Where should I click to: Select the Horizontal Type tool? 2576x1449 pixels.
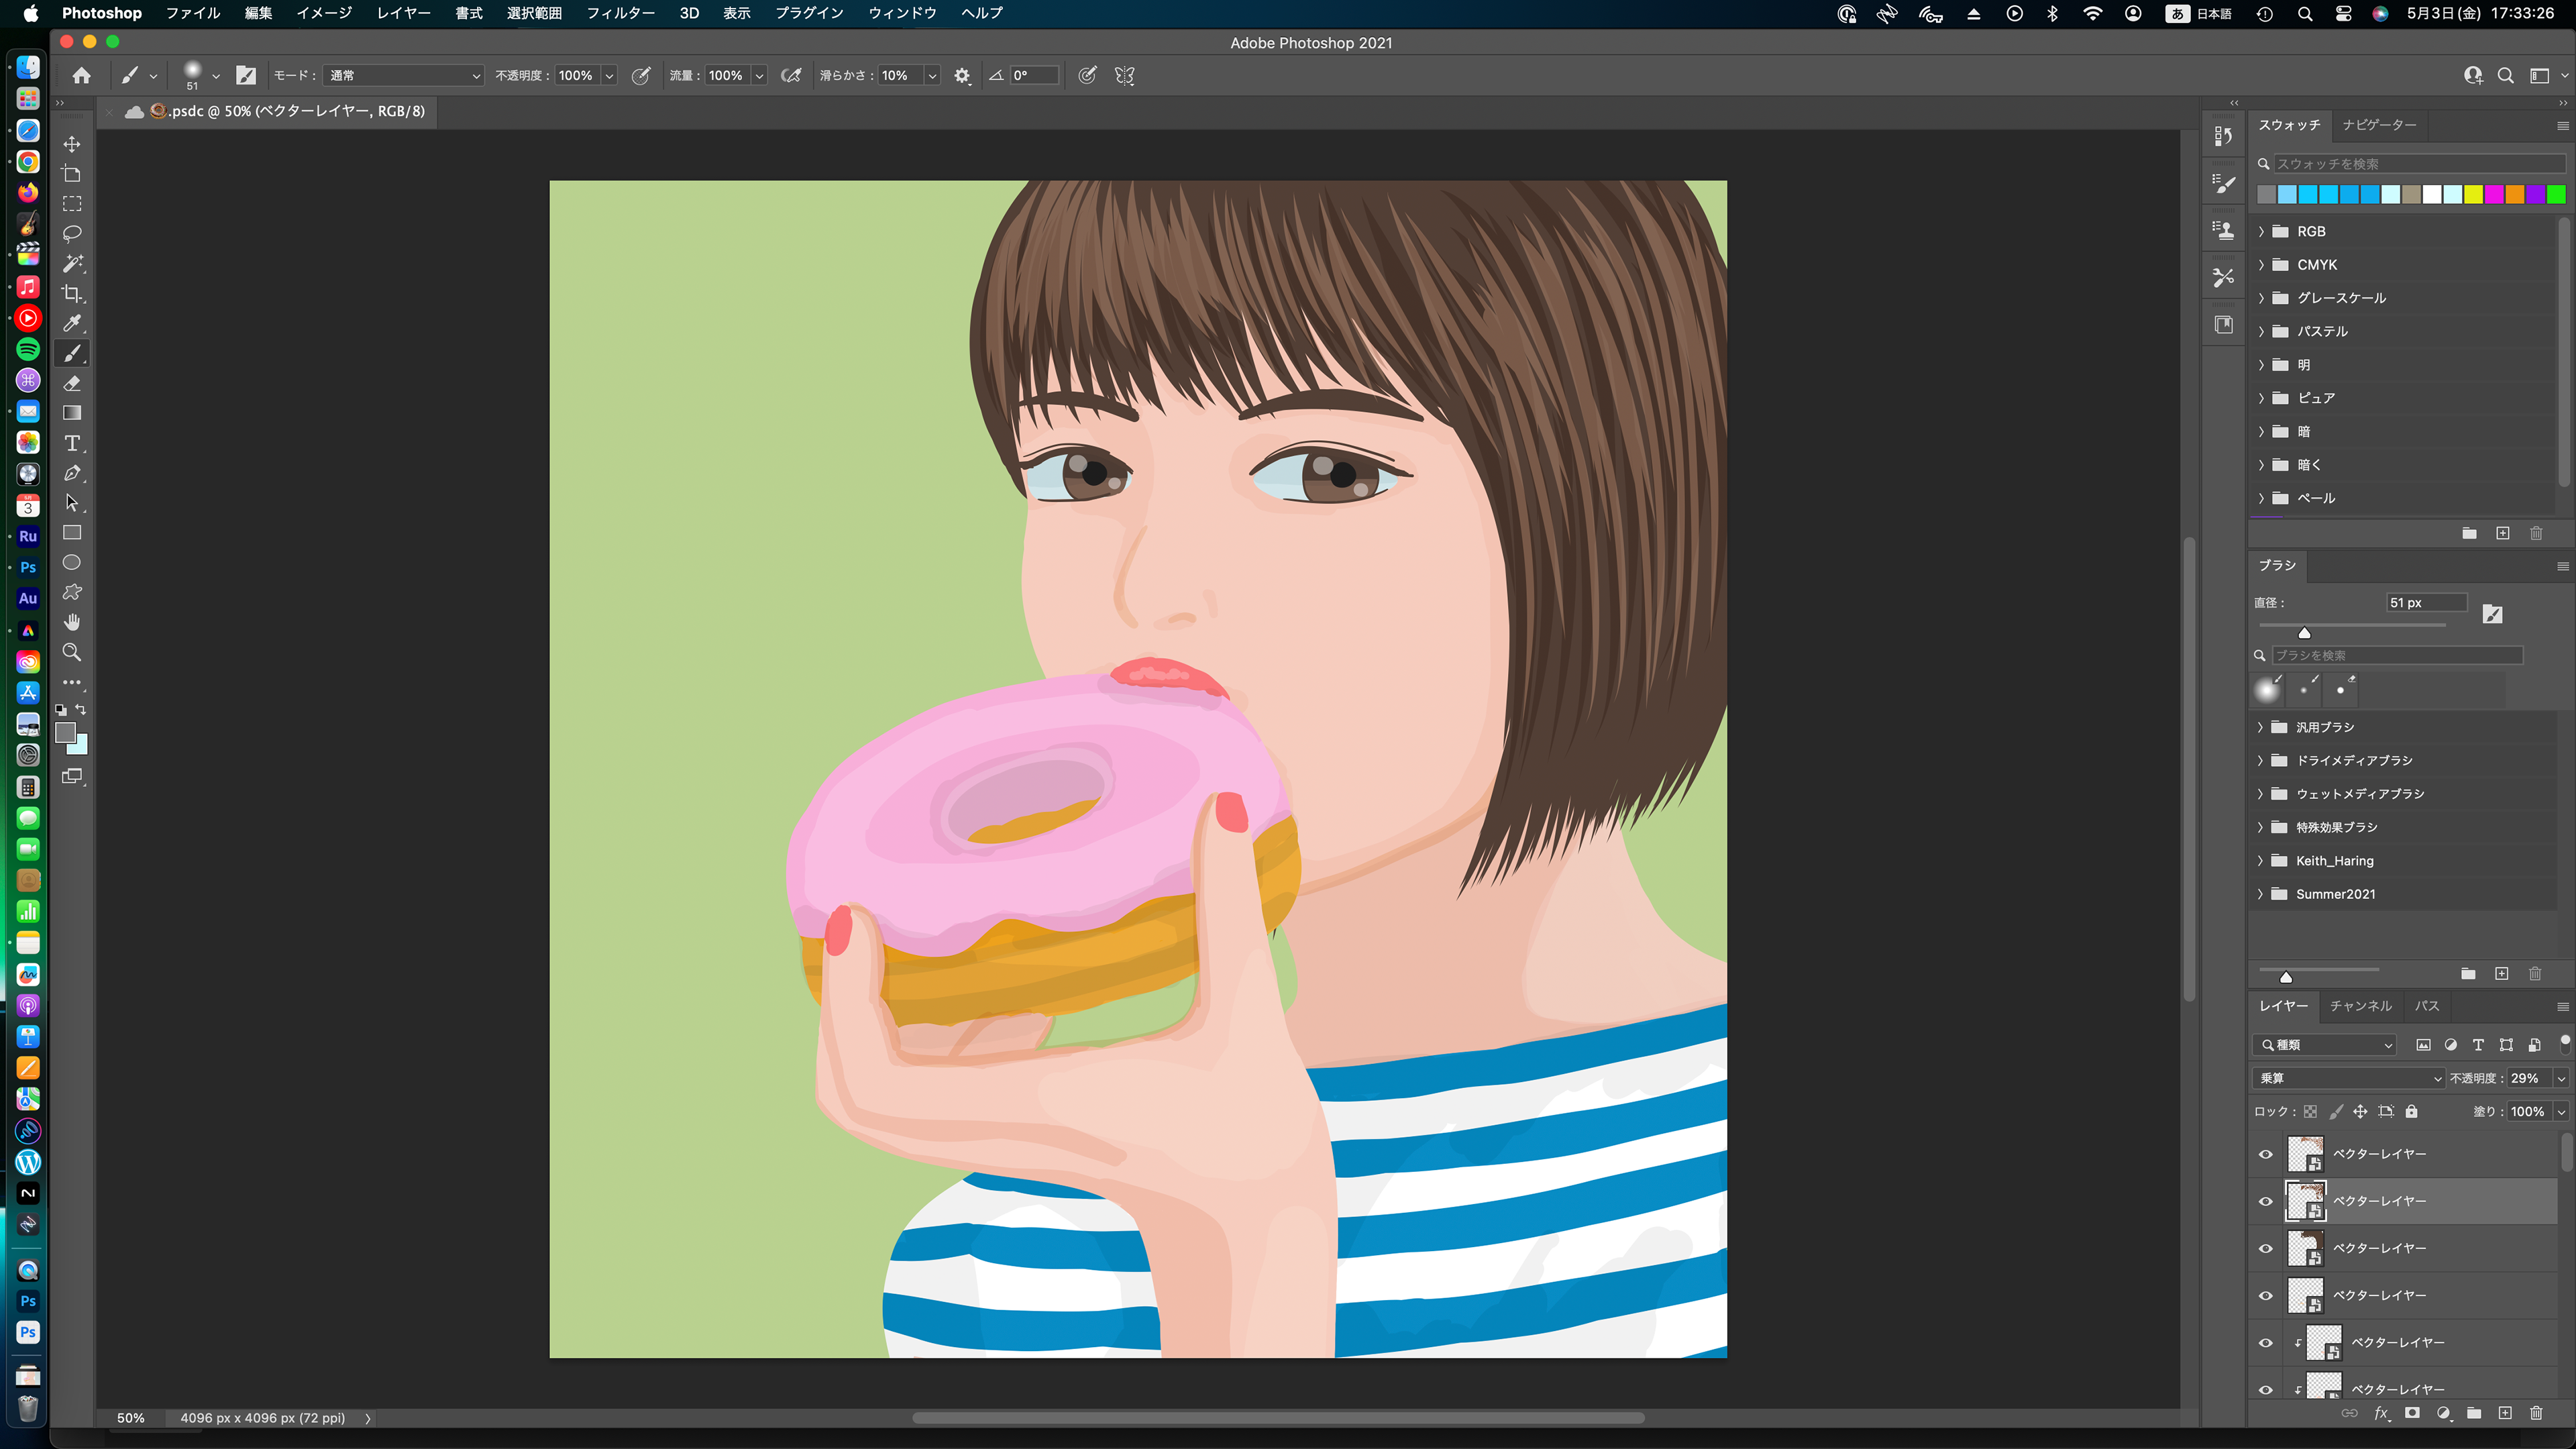click(72, 443)
